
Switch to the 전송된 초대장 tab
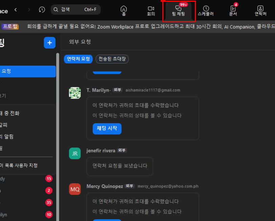click(112, 59)
